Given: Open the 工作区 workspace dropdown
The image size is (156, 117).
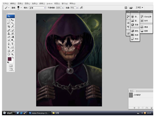Looking at the screenshot, I should pos(139,8).
